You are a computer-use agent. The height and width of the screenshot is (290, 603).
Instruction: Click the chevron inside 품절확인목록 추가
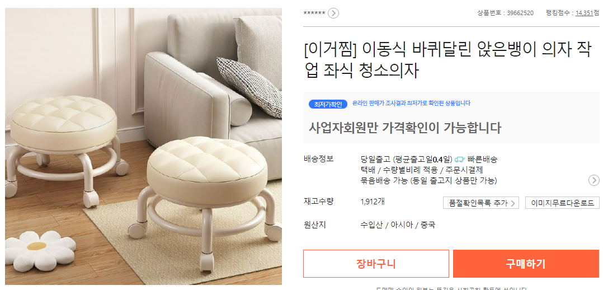[x=512, y=203]
